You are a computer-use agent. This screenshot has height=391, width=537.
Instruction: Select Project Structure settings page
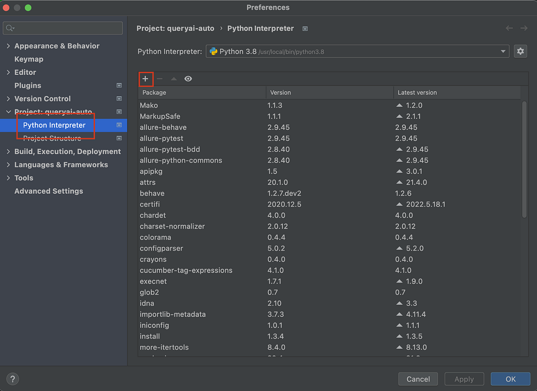[x=52, y=138]
